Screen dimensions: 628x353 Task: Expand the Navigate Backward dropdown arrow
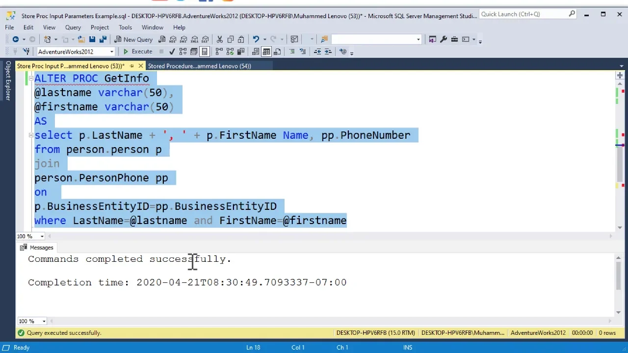pos(24,39)
